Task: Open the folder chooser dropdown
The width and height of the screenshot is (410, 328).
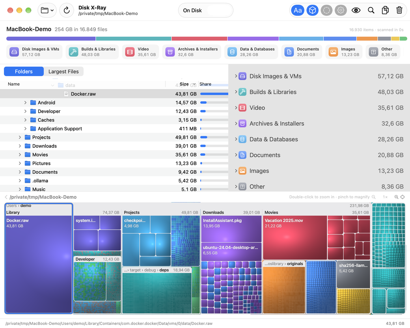Action: [47, 11]
